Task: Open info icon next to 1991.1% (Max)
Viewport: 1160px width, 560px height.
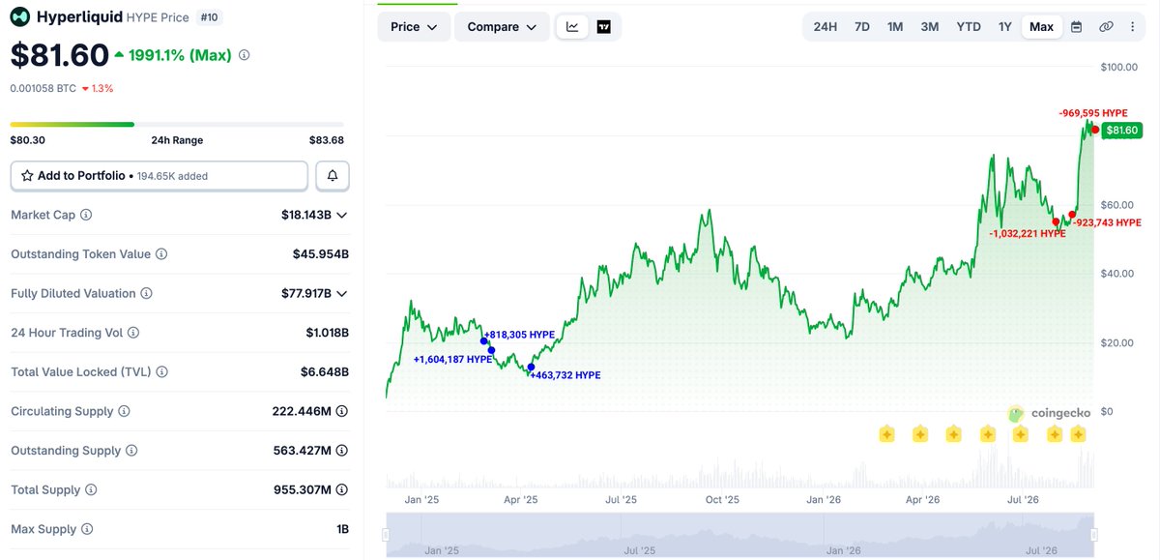Action: point(244,56)
